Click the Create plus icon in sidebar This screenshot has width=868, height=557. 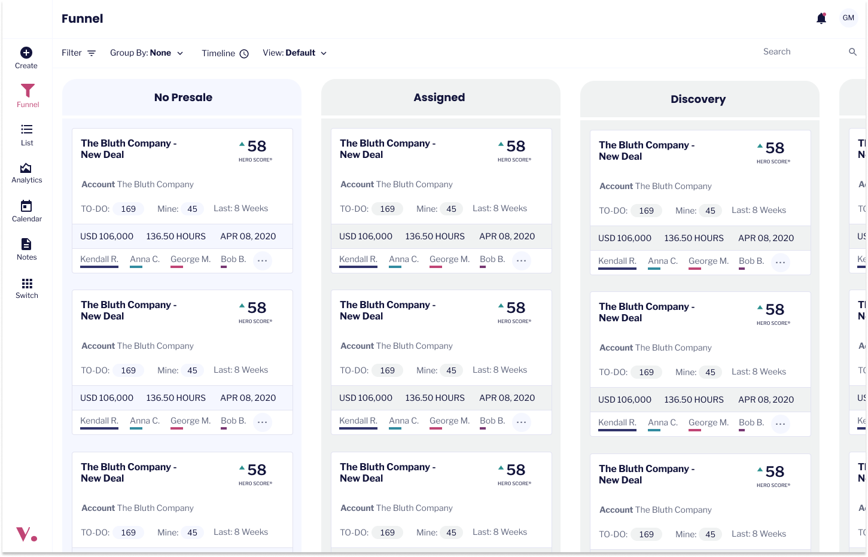pyautogui.click(x=26, y=53)
